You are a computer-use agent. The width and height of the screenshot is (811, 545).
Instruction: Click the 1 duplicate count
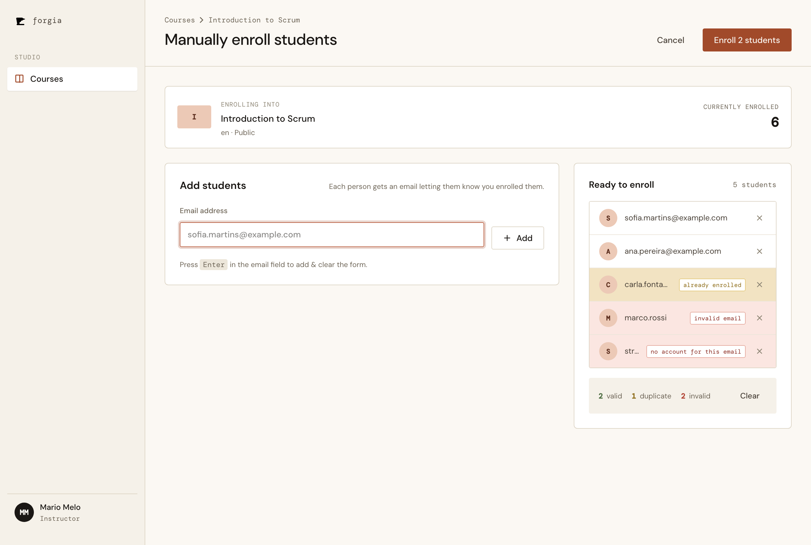point(651,396)
